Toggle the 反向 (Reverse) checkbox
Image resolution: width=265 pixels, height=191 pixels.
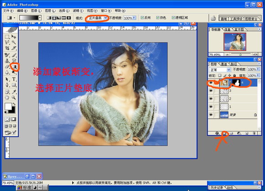[142, 17]
